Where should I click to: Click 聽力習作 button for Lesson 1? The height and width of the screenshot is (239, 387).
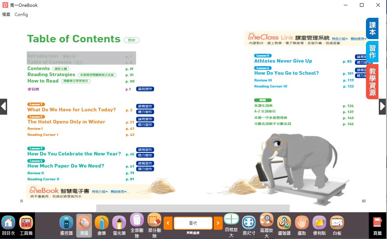coord(145,112)
